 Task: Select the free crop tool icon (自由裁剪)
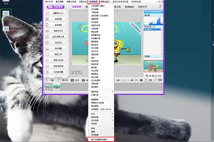point(47,19)
